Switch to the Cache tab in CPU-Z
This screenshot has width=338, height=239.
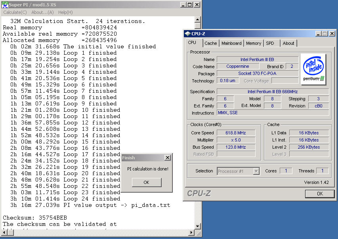point(210,43)
